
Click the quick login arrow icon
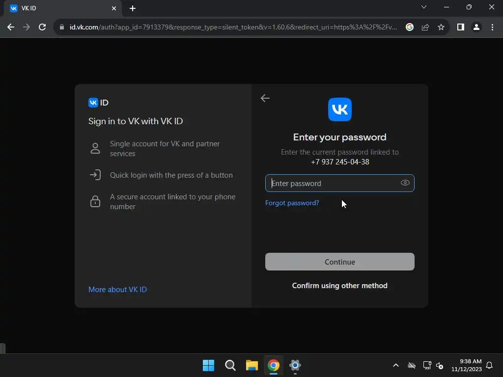95,175
